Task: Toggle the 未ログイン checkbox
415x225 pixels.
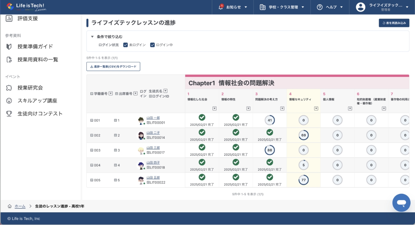Action: [126, 45]
